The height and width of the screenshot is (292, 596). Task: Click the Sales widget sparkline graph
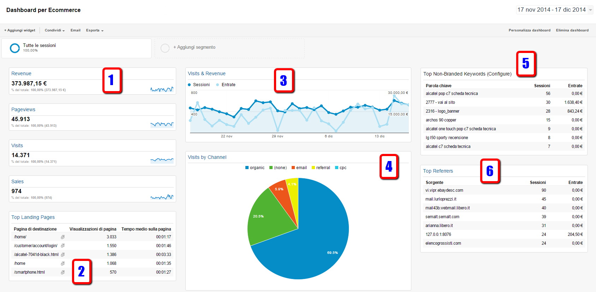pos(162,197)
